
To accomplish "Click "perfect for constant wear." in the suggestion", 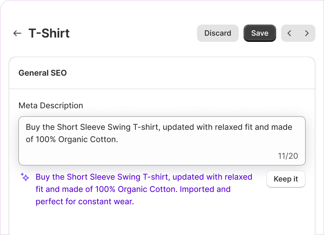I will pyautogui.click(x=85, y=201).
